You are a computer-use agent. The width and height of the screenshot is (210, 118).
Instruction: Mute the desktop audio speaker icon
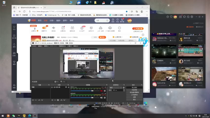click(101, 98)
